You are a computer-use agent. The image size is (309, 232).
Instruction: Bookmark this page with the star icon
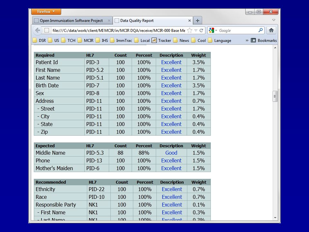[190, 30]
